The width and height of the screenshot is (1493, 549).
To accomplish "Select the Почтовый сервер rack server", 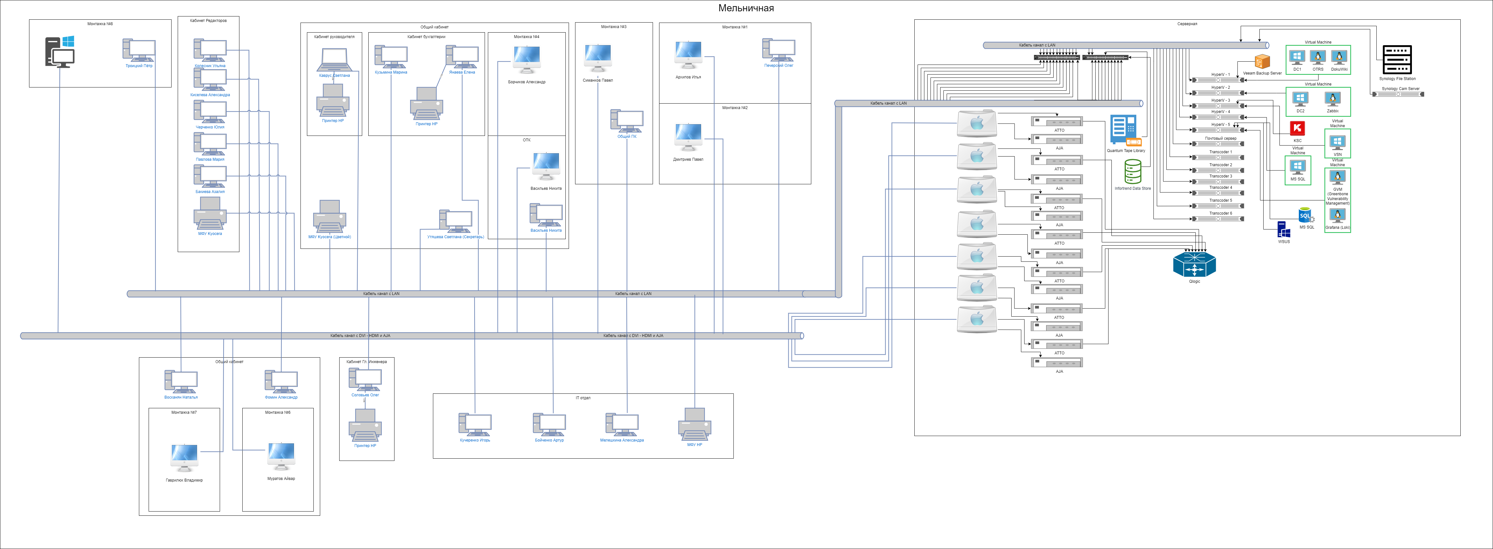I will click(x=1218, y=144).
